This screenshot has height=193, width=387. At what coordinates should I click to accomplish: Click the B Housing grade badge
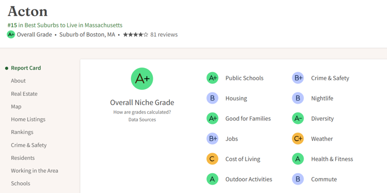tap(212, 99)
